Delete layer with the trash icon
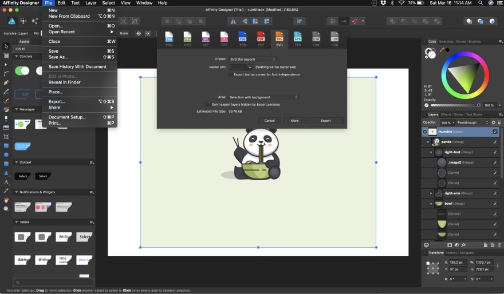The image size is (504, 294). [x=499, y=245]
